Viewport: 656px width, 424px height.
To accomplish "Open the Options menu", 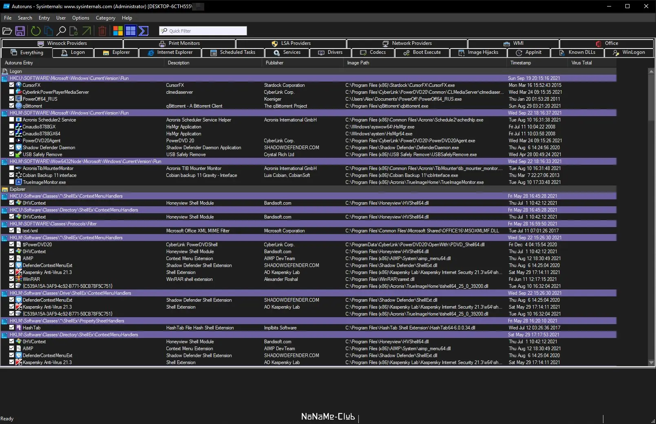I will [x=81, y=18].
